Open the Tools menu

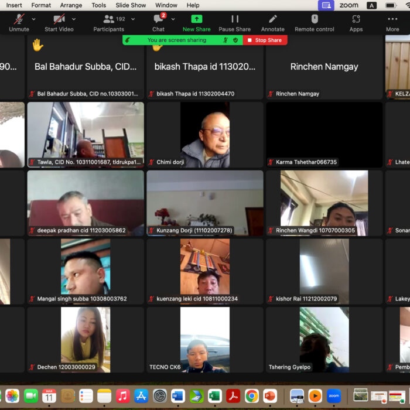pos(98,5)
